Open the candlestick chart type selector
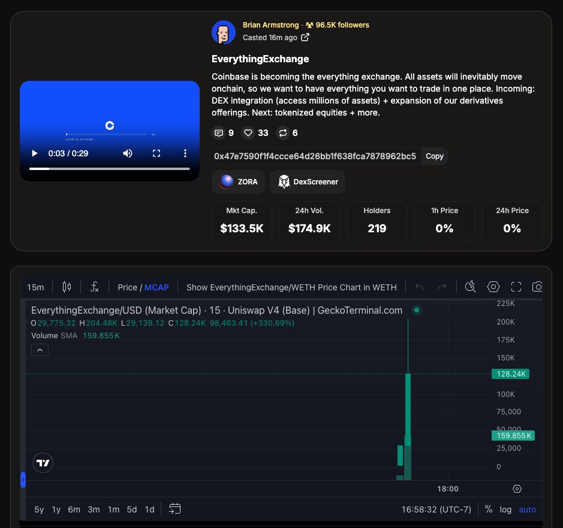The image size is (563, 528). click(x=67, y=287)
